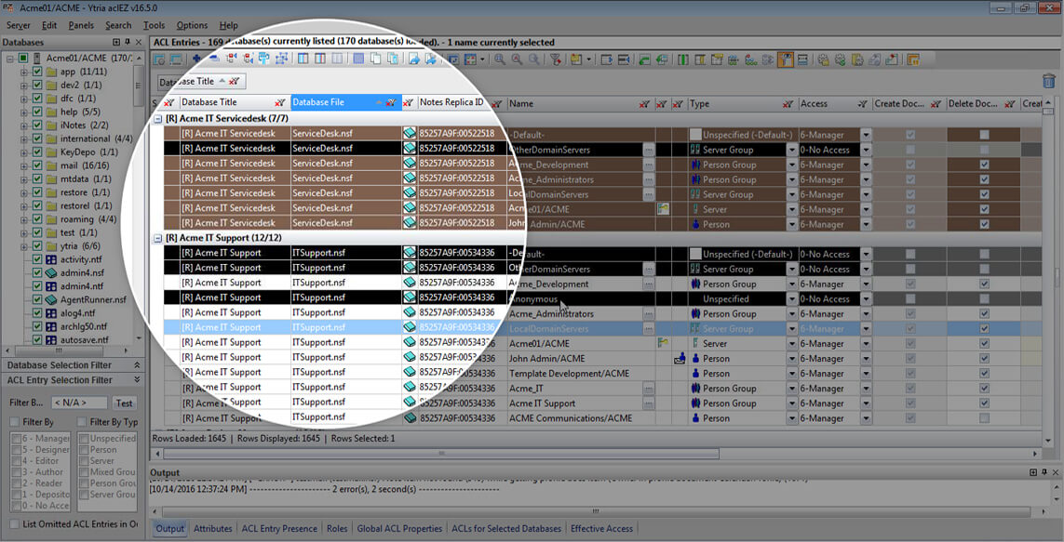The height and width of the screenshot is (542, 1064).
Task: Click the filter icon on Access column header
Action: 862,104
